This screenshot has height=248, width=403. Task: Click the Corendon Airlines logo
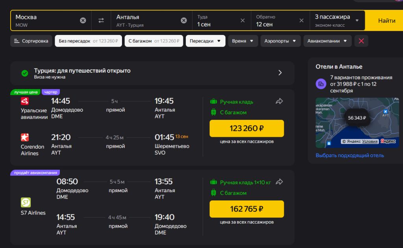25,137
